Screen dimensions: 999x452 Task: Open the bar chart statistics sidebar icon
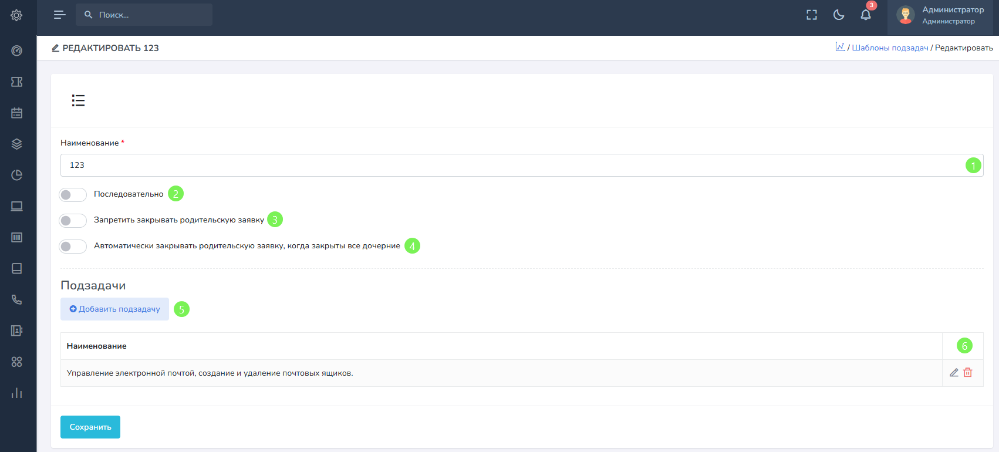pyautogui.click(x=16, y=393)
